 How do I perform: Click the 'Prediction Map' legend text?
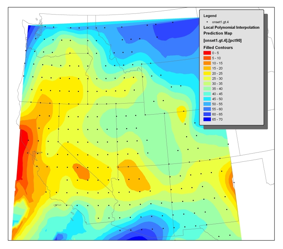pos(218,33)
